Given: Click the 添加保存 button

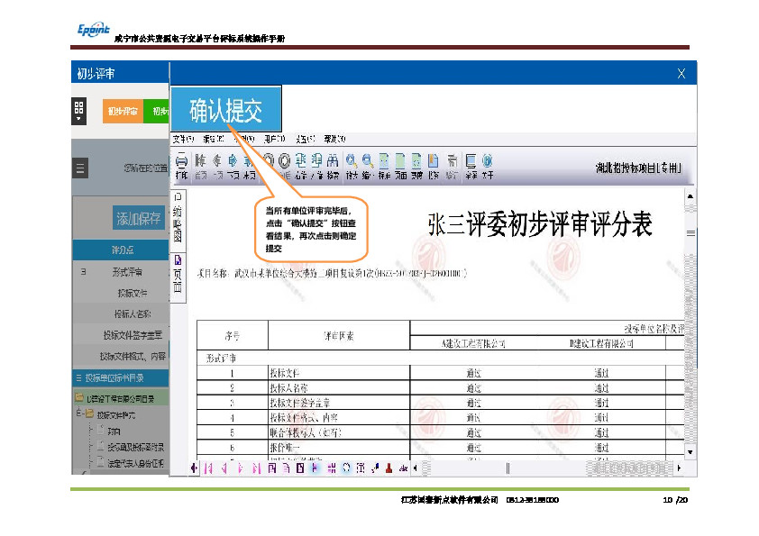Looking at the screenshot, I should pyautogui.click(x=138, y=218).
